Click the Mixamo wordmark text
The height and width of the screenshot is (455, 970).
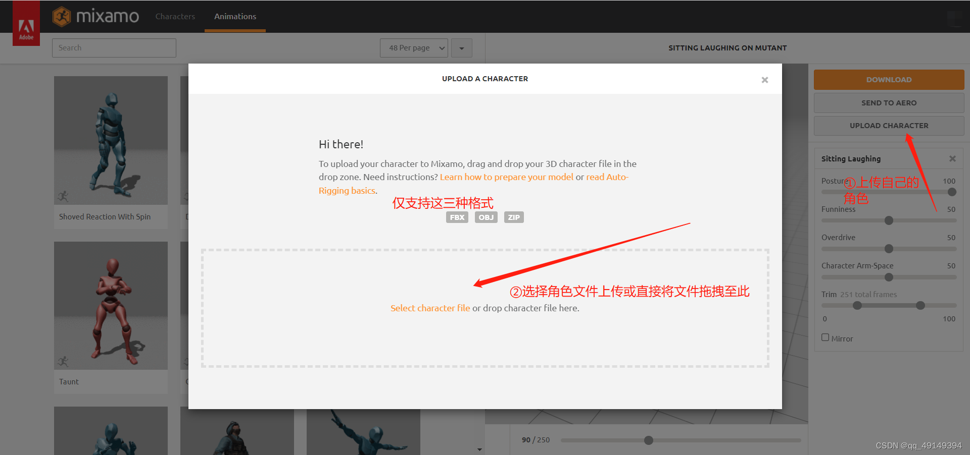[x=108, y=17]
